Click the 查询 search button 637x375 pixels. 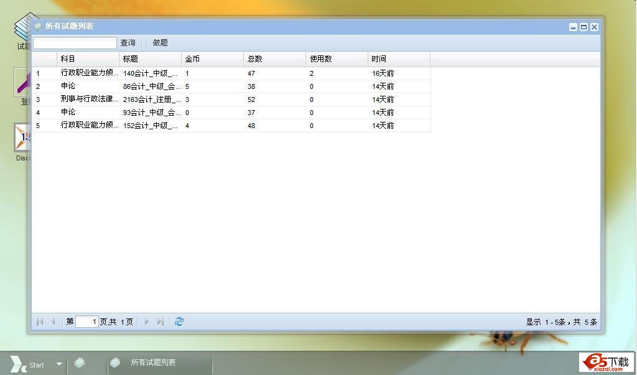[128, 43]
